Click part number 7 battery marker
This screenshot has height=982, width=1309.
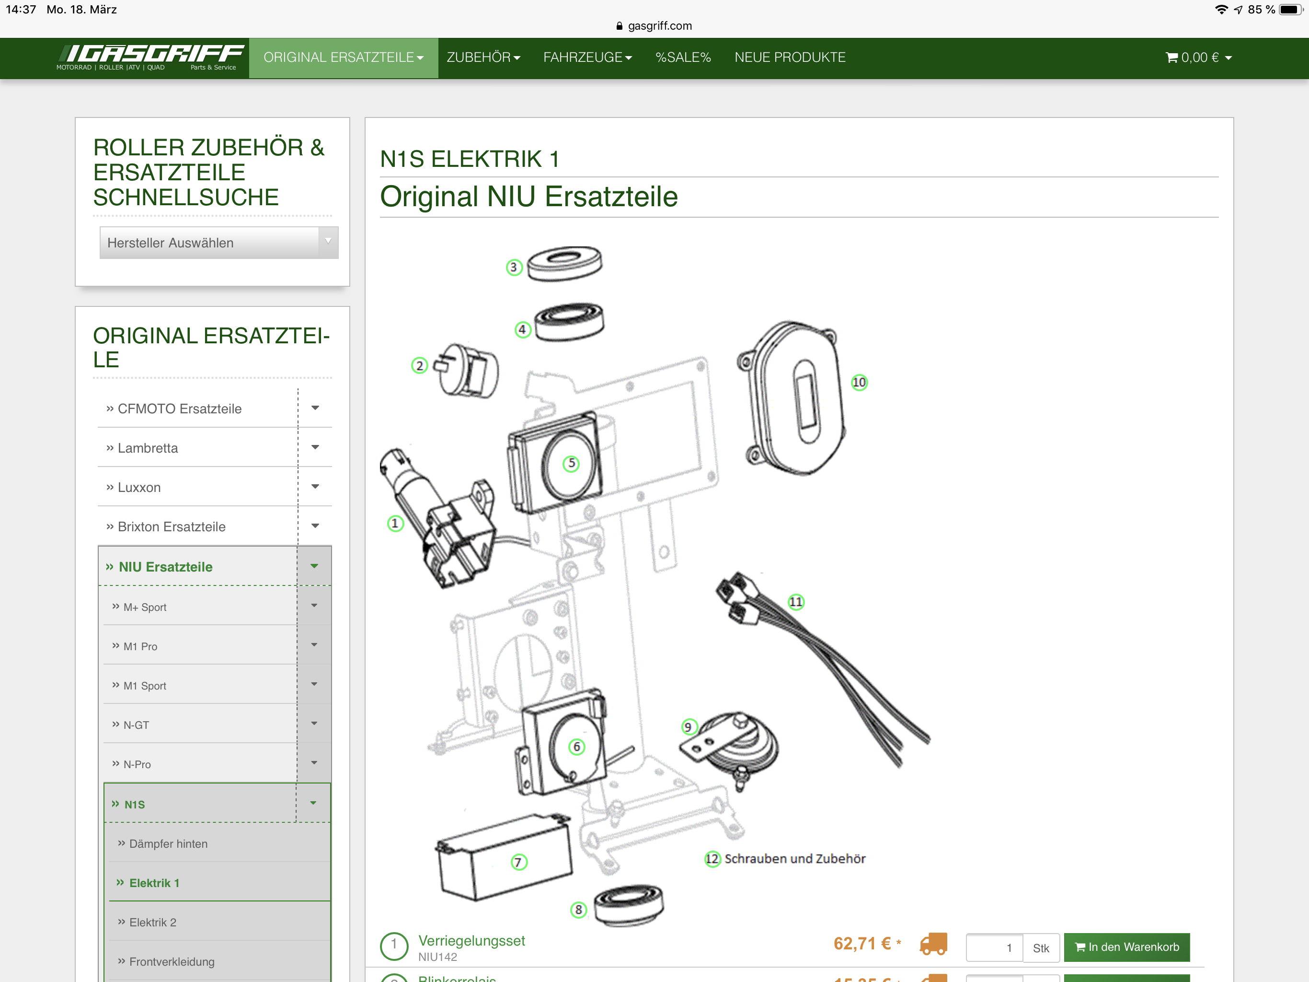coord(518,862)
